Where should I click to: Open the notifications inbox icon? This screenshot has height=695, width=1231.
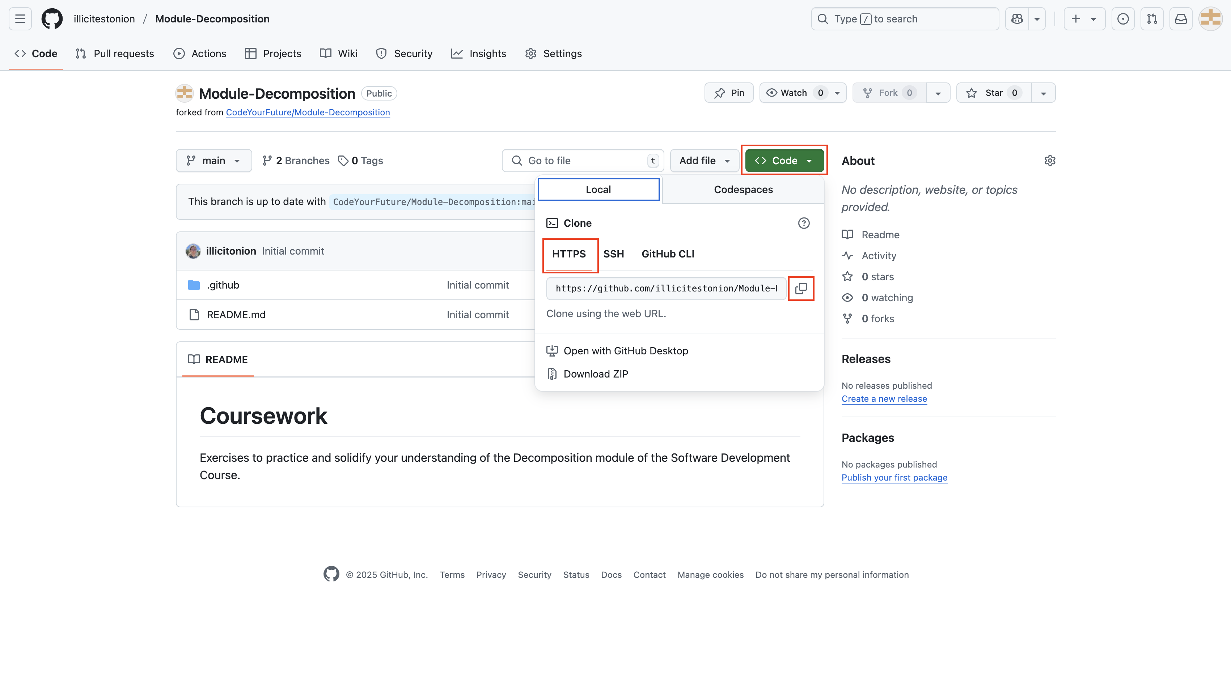pyautogui.click(x=1181, y=19)
